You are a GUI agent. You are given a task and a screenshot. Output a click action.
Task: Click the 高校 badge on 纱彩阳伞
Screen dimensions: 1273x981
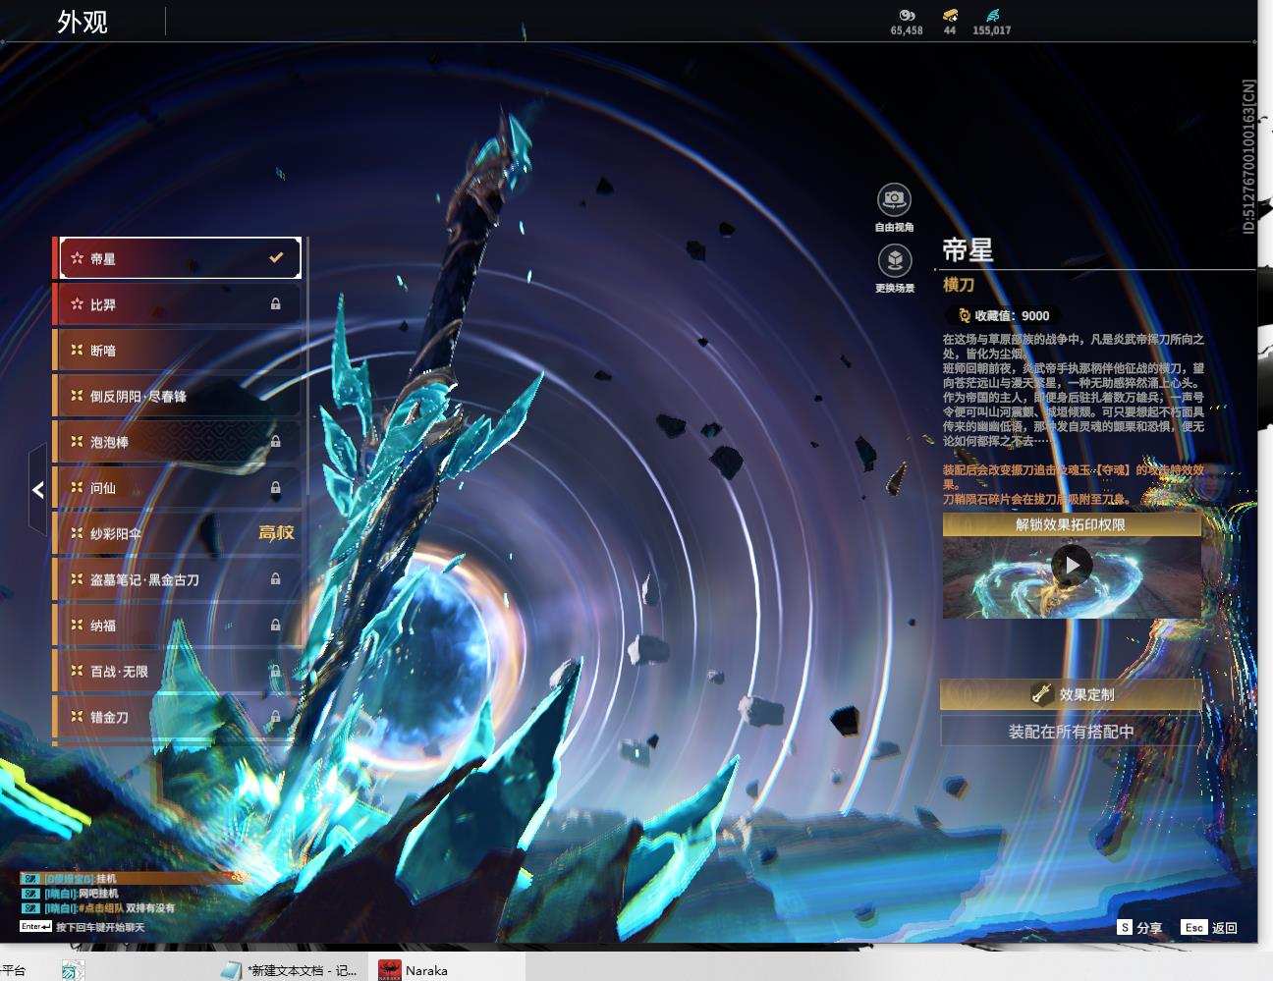pos(276,533)
